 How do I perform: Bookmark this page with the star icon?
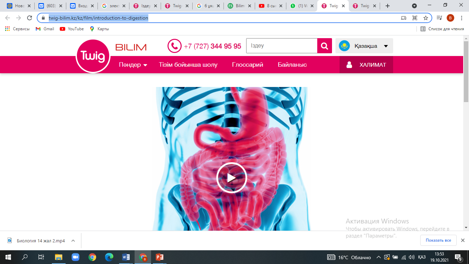click(426, 18)
